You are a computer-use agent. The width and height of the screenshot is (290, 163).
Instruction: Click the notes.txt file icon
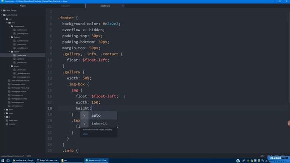(7, 124)
